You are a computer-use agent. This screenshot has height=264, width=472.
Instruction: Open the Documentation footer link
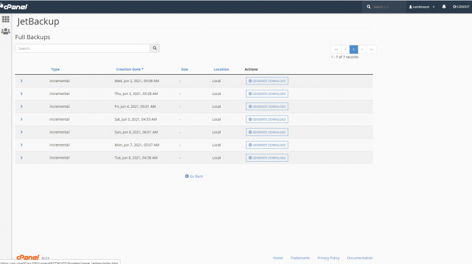[360, 258]
